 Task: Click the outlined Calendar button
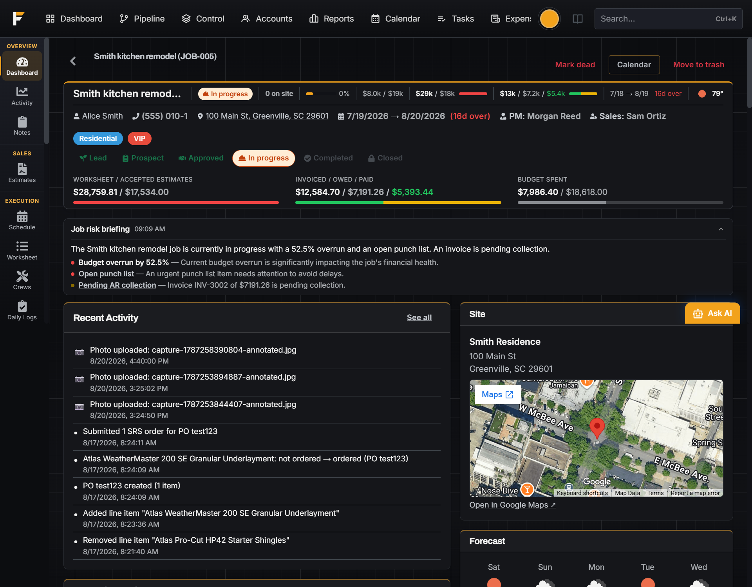[x=634, y=65]
